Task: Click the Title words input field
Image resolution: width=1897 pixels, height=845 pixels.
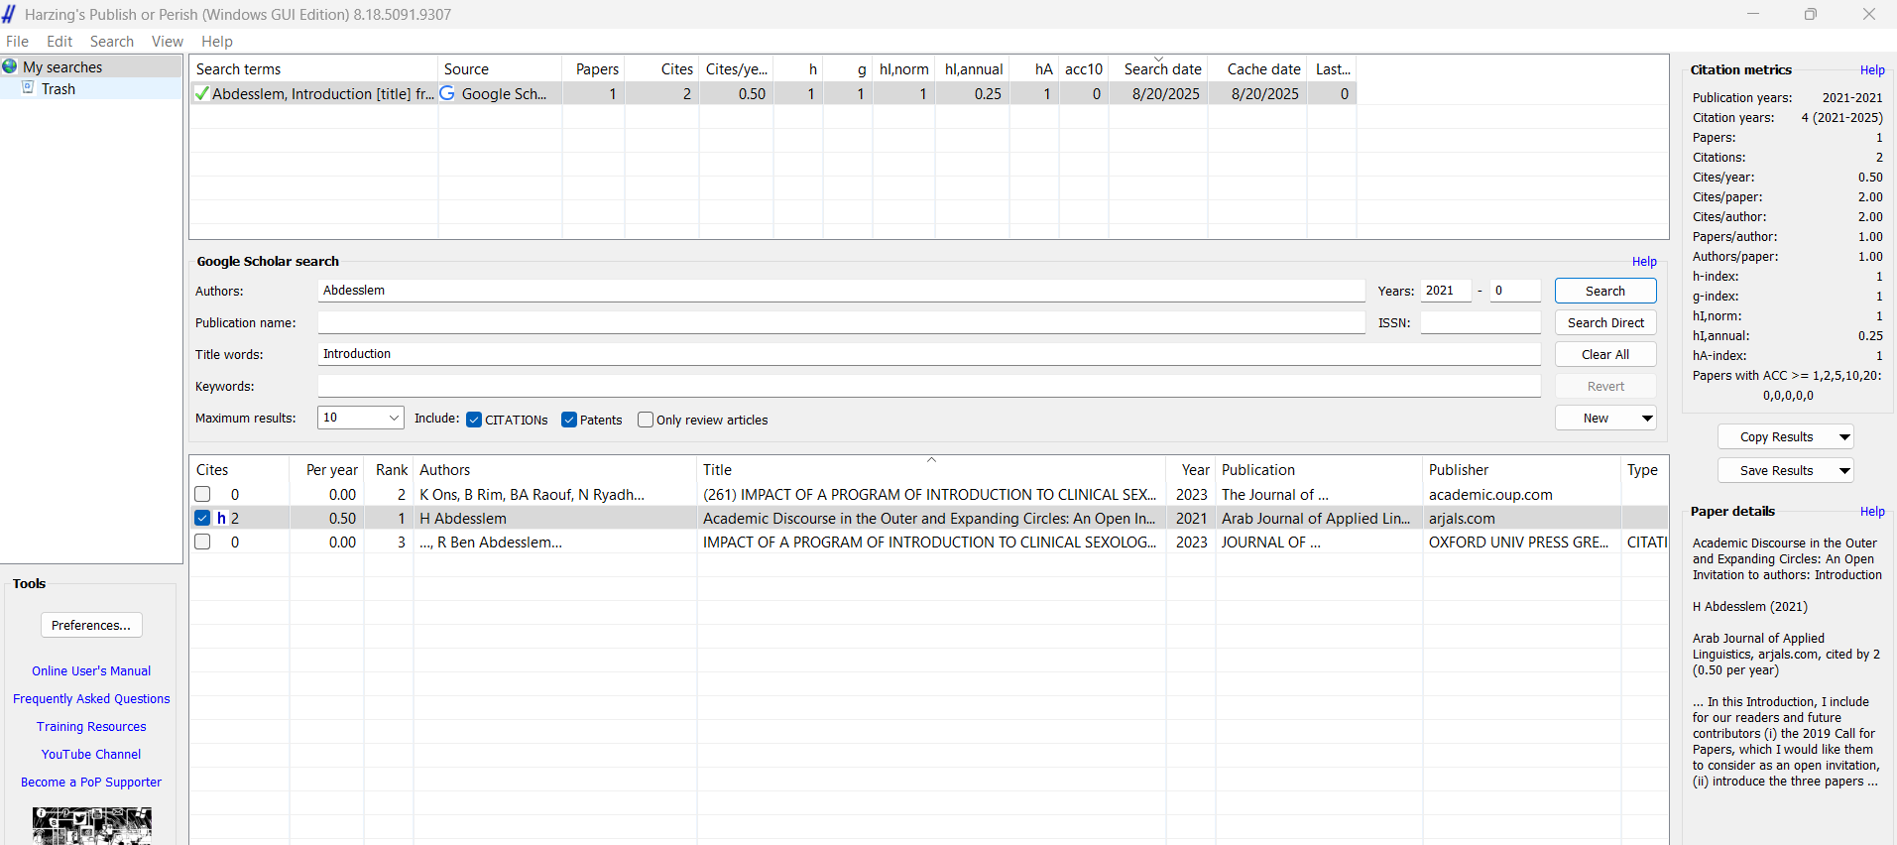Action: point(928,354)
